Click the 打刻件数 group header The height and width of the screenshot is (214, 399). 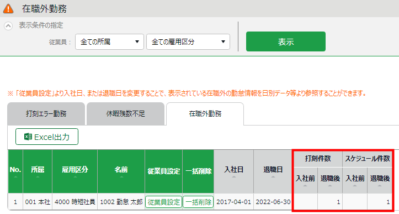pos(318,159)
